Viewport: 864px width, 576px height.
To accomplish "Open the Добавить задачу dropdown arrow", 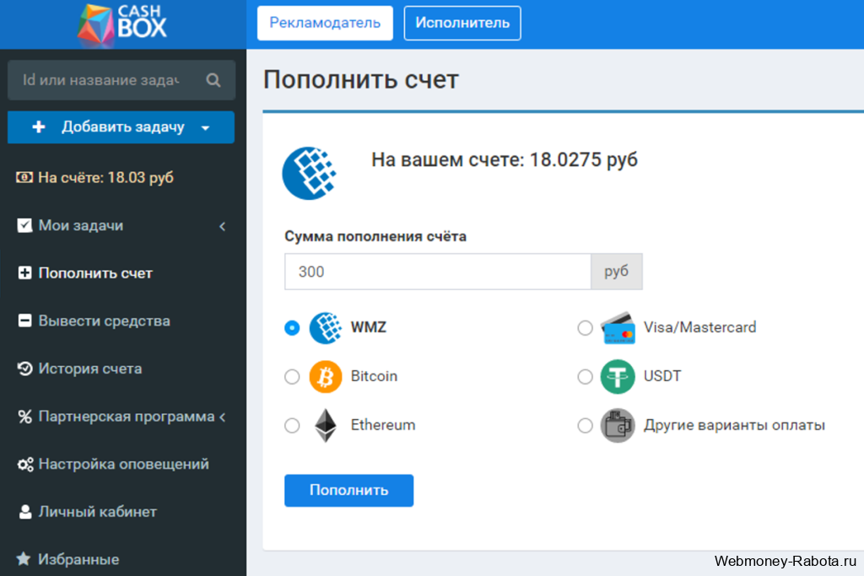I will [x=206, y=127].
